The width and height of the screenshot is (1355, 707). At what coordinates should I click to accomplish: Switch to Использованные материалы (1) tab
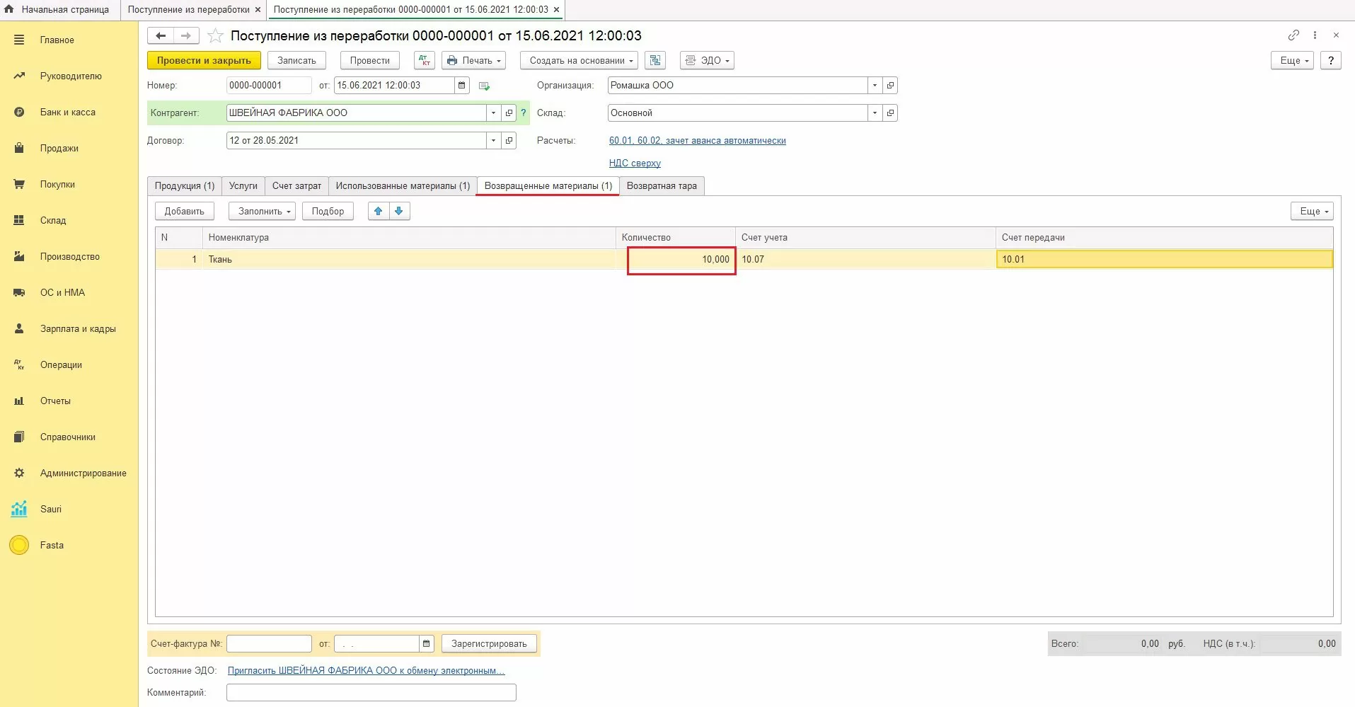pos(403,185)
